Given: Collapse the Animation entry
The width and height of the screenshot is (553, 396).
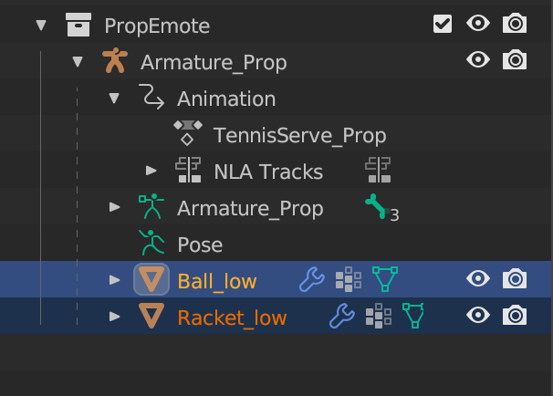Looking at the screenshot, I should pos(114,99).
